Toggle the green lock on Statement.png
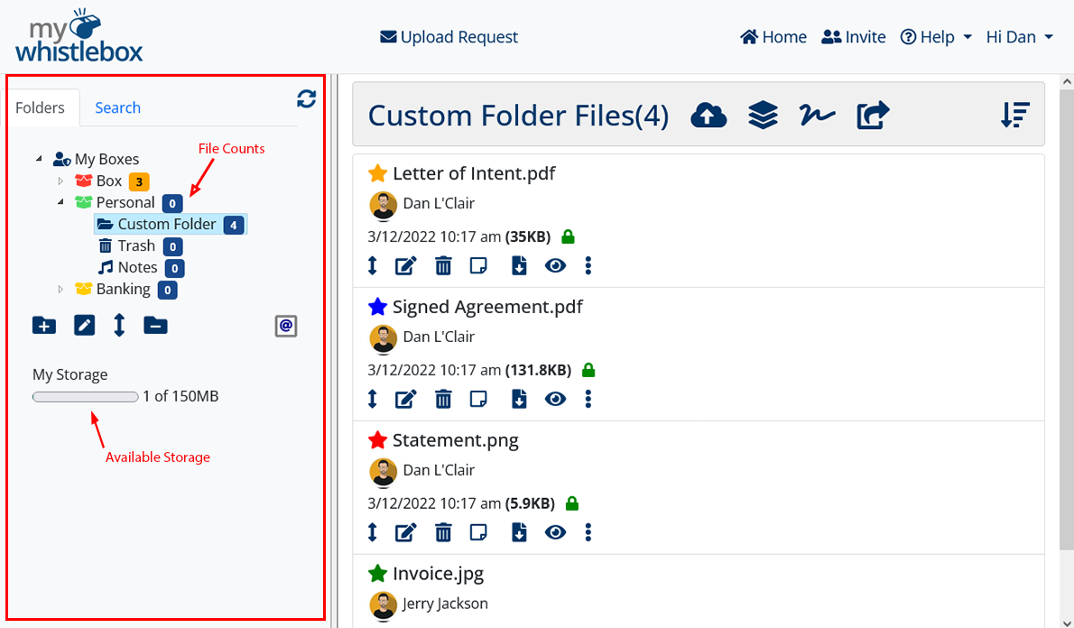1074x628 pixels. 571,503
